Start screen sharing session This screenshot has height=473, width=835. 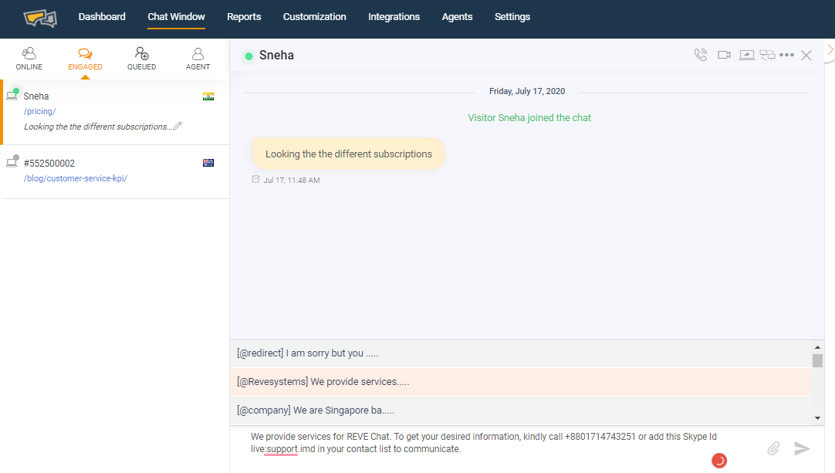coord(746,55)
